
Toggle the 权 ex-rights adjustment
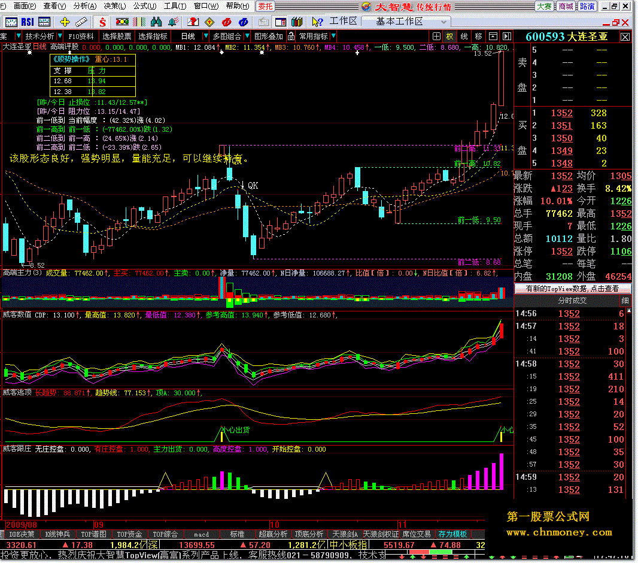(449, 37)
